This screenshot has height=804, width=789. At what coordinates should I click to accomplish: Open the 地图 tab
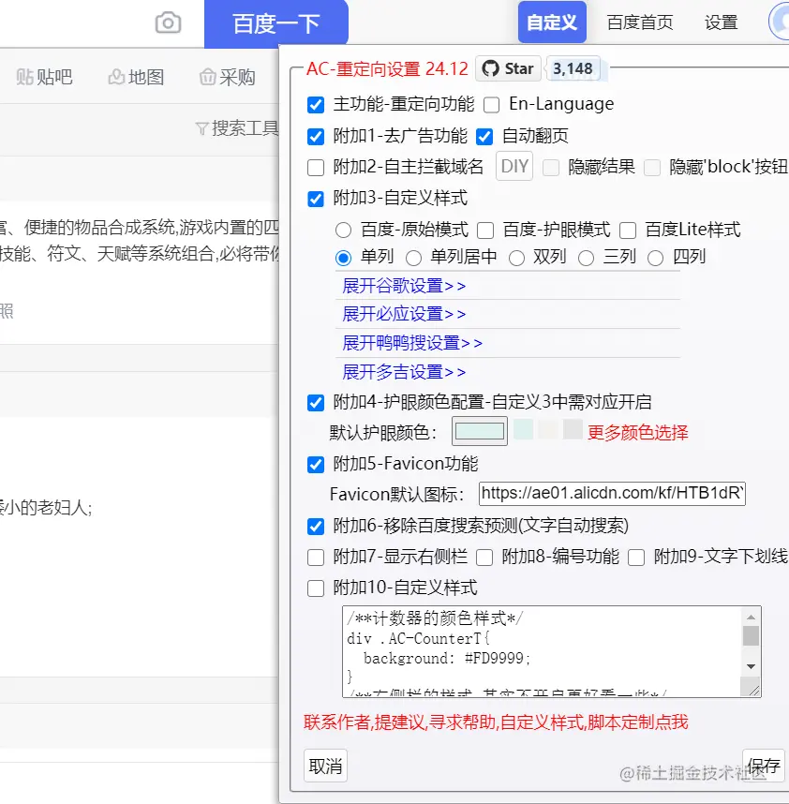pyautogui.click(x=136, y=77)
